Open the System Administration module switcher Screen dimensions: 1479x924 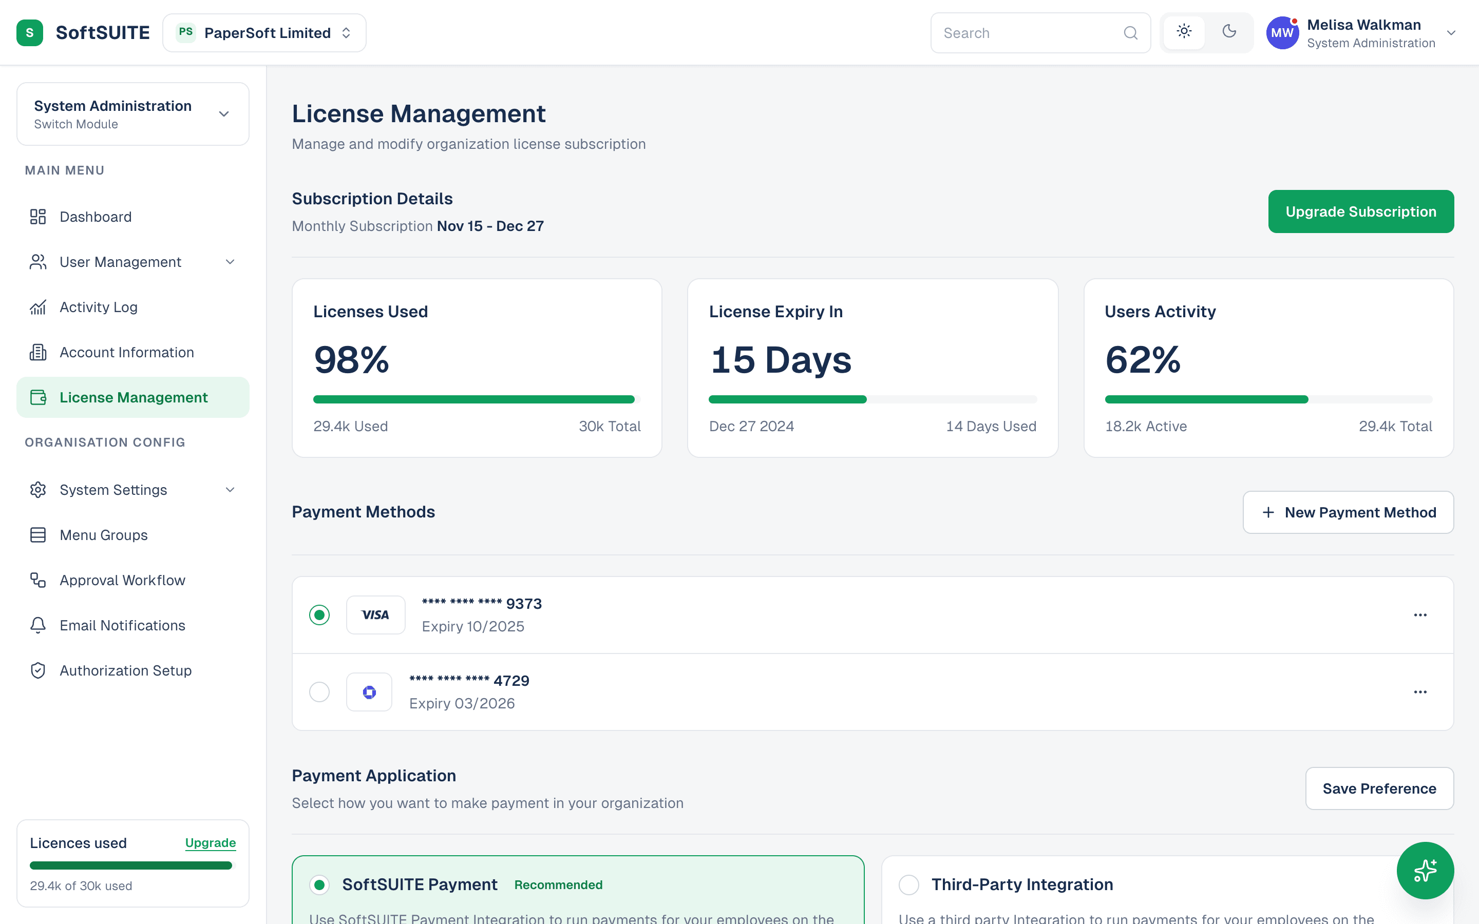[x=132, y=113]
